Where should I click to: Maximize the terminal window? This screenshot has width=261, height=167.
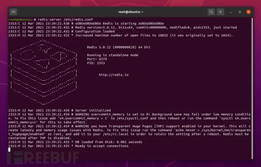click(x=240, y=12)
